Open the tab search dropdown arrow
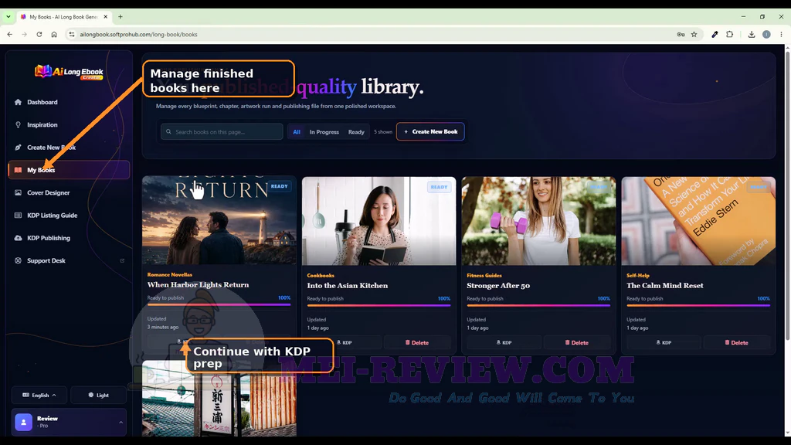This screenshot has width=791, height=445. point(8,17)
